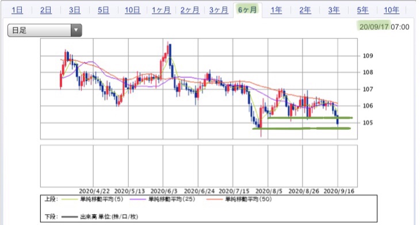This screenshot has height=225, width=420.
Task: Click the 2020/6/24 date label
Action: point(199,191)
